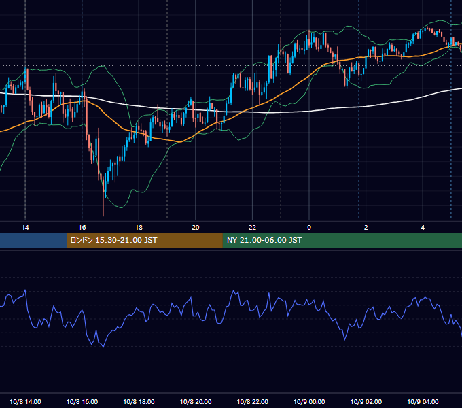Click the 10/8 14:00 oscillator axis label
Viewport: 462px width, 408px height.
pyautogui.click(x=25, y=401)
